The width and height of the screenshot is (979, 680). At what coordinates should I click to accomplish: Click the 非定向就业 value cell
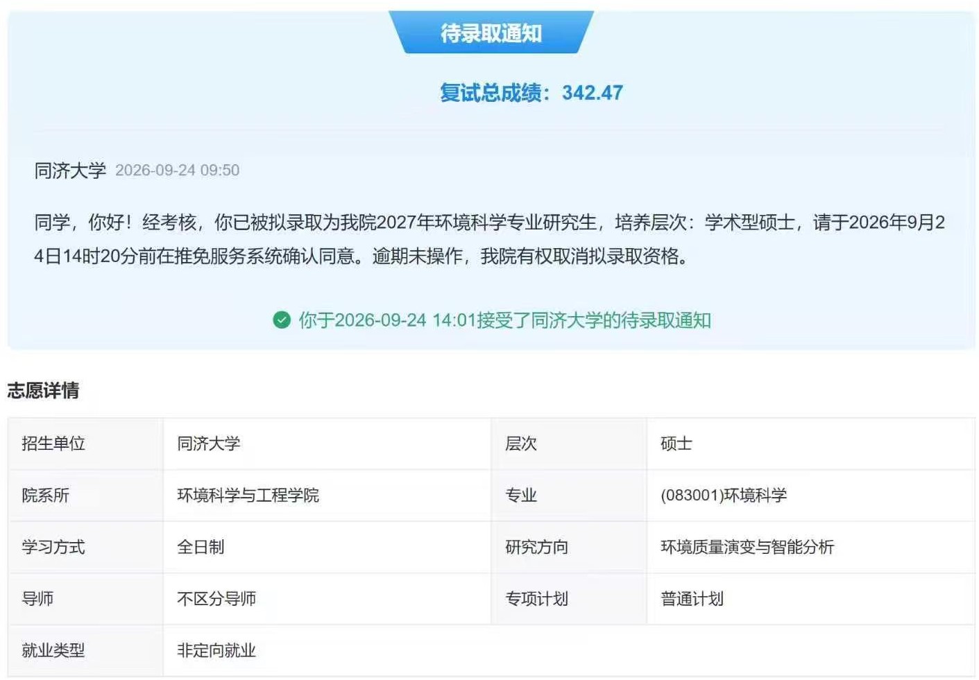click(x=569, y=650)
